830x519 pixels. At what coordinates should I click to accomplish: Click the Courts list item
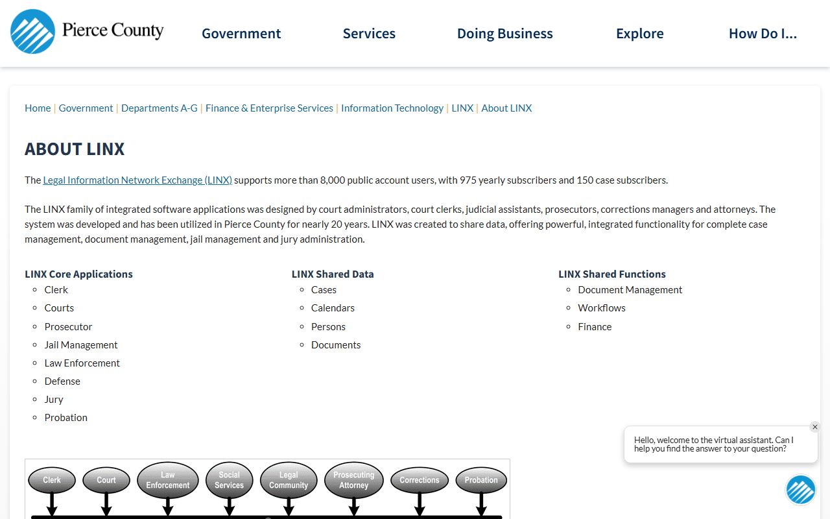click(x=59, y=308)
